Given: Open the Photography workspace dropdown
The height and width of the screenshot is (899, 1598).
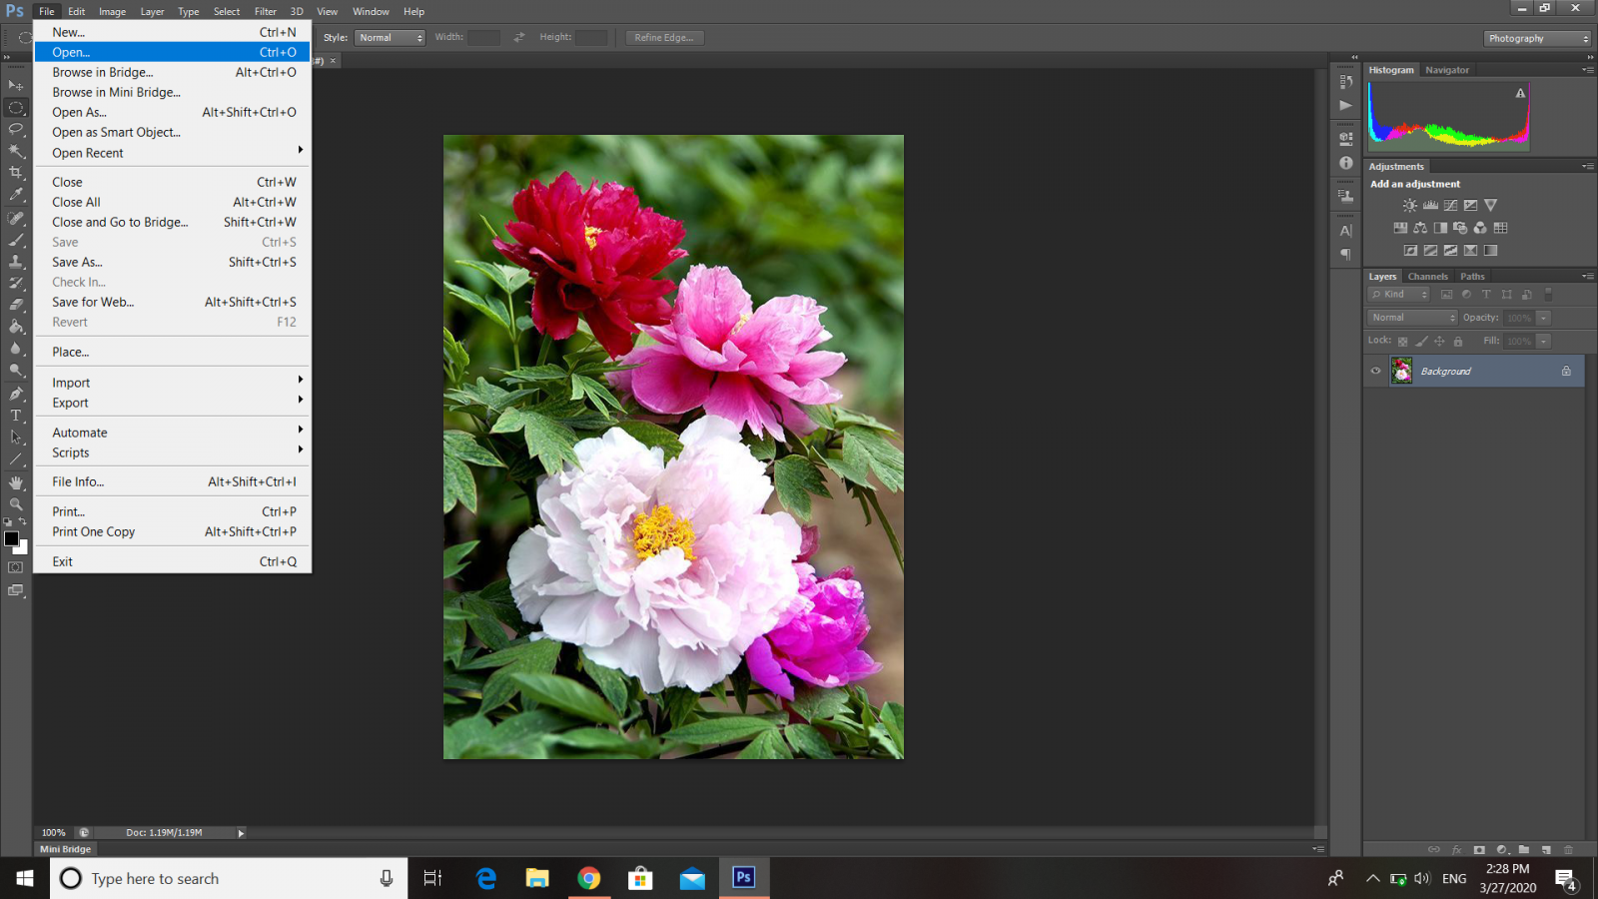Looking at the screenshot, I should pyautogui.click(x=1537, y=38).
